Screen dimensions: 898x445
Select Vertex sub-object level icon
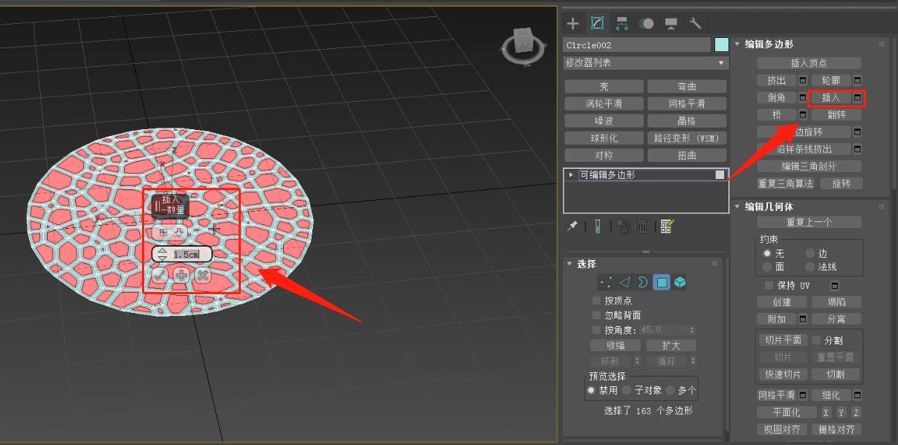click(x=606, y=282)
